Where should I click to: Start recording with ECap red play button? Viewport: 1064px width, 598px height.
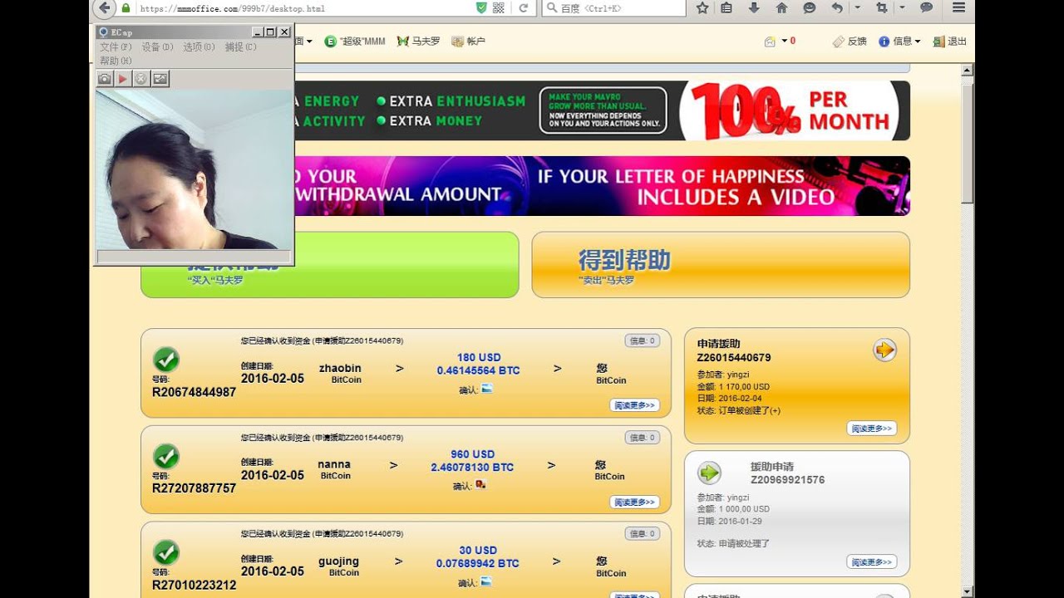point(123,79)
